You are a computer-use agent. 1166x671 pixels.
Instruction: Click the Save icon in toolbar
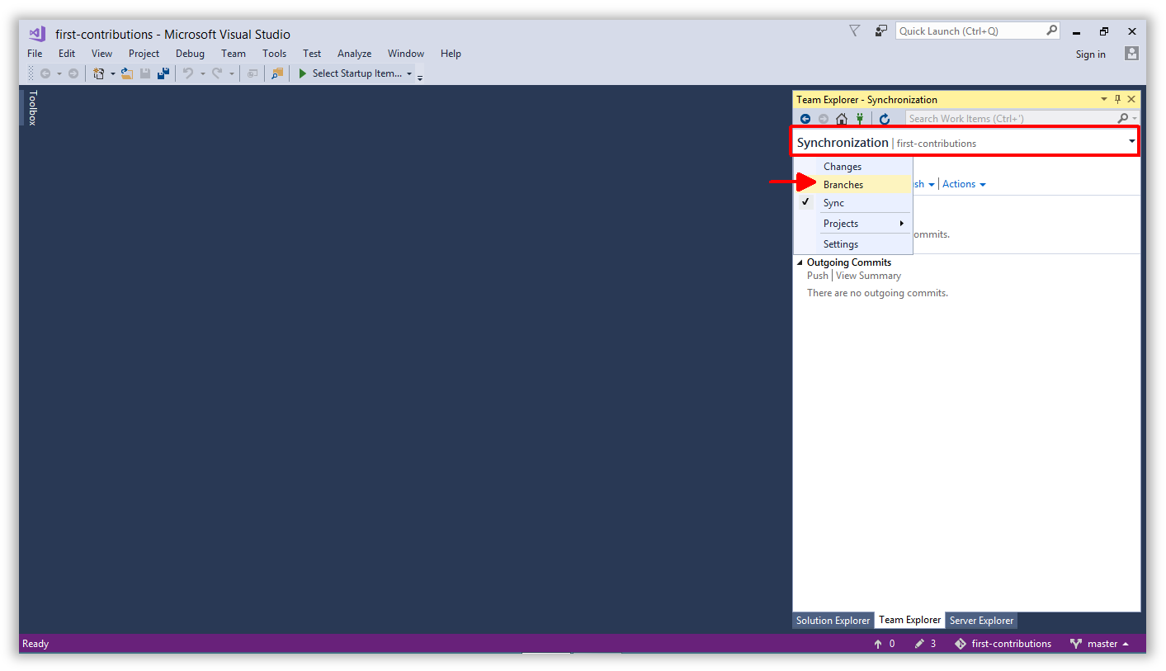145,73
